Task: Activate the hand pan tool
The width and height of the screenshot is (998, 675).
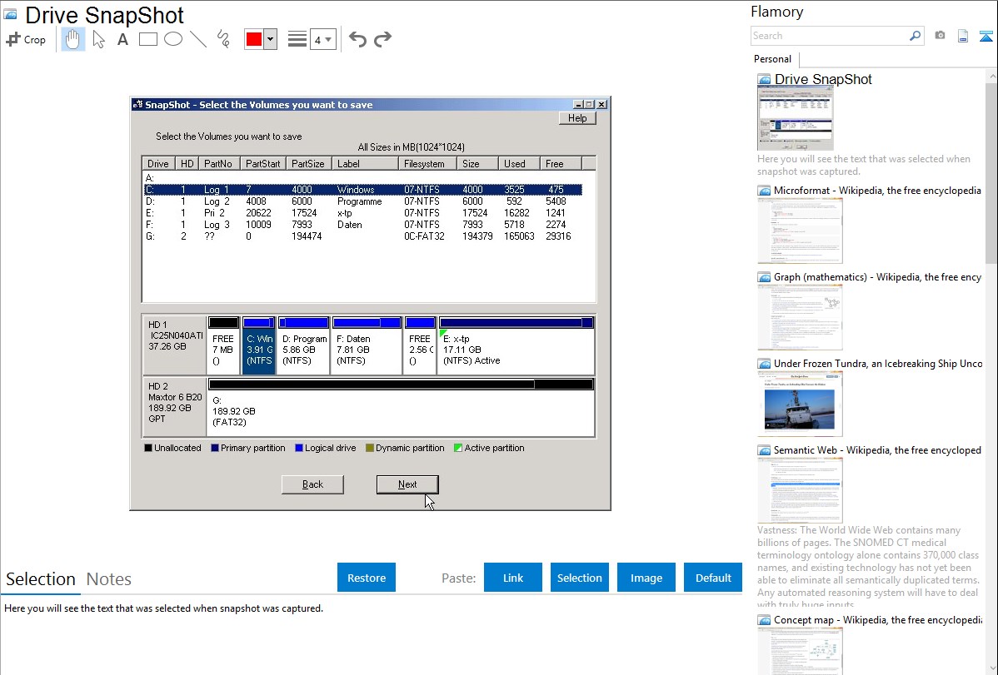Action: coord(73,39)
